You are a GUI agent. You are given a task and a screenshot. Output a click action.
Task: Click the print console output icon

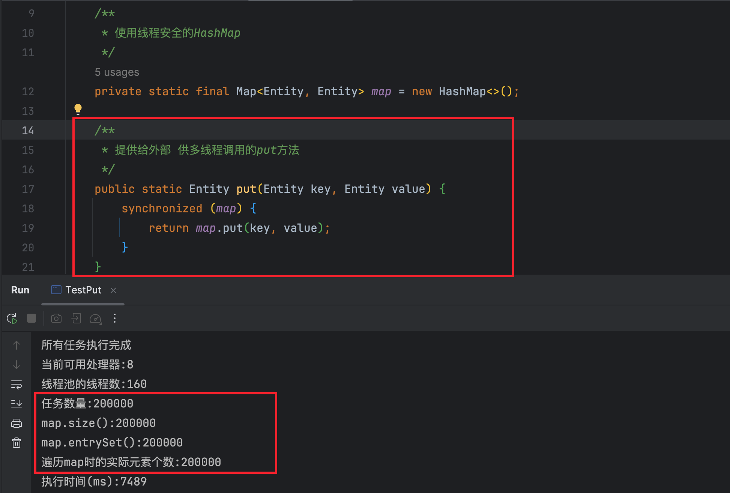17,424
